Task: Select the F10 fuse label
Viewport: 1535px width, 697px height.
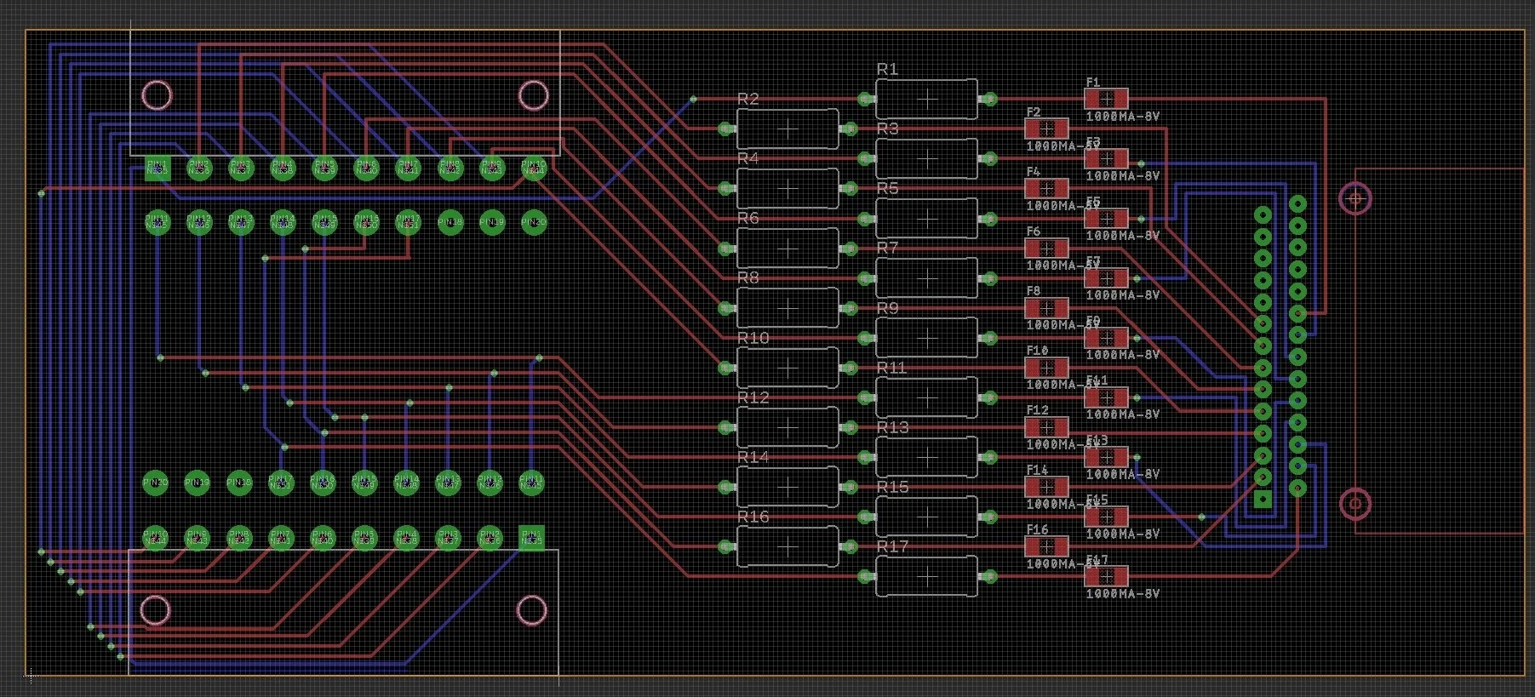Action: [1037, 351]
